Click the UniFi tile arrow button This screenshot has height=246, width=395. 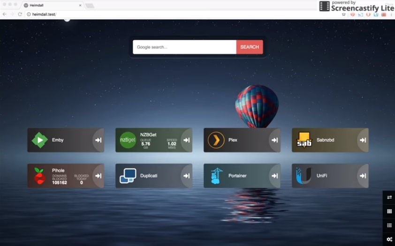point(363,176)
